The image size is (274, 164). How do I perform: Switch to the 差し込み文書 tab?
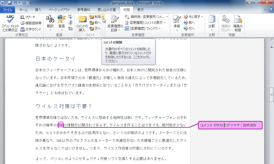click(x=106, y=10)
